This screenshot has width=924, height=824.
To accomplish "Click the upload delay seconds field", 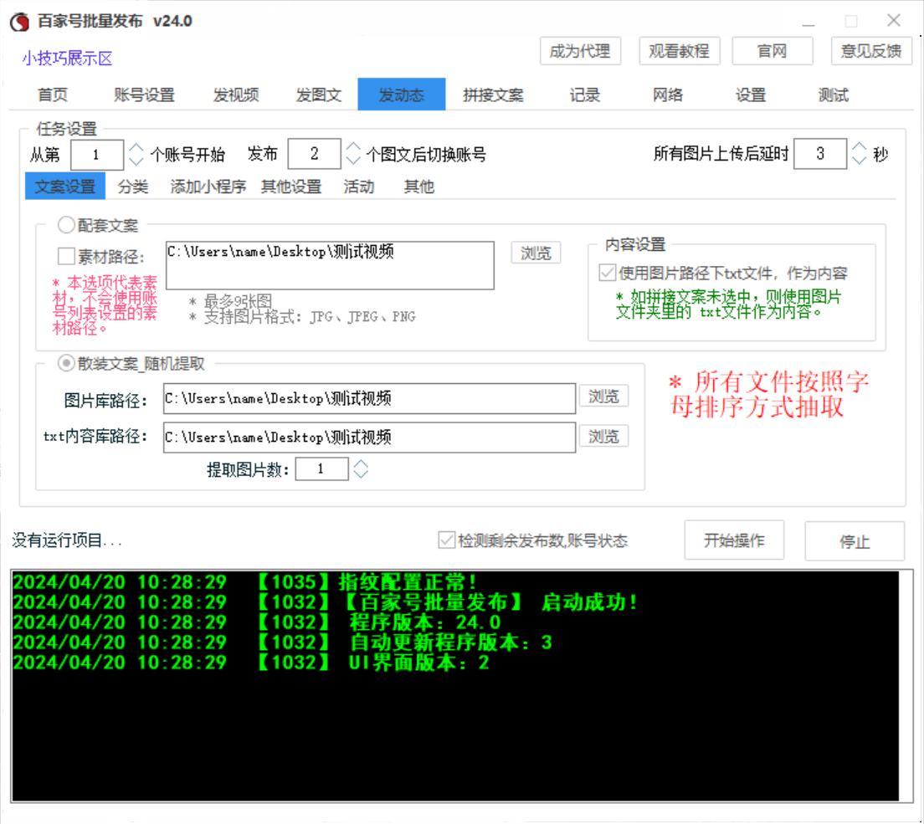I will click(820, 154).
